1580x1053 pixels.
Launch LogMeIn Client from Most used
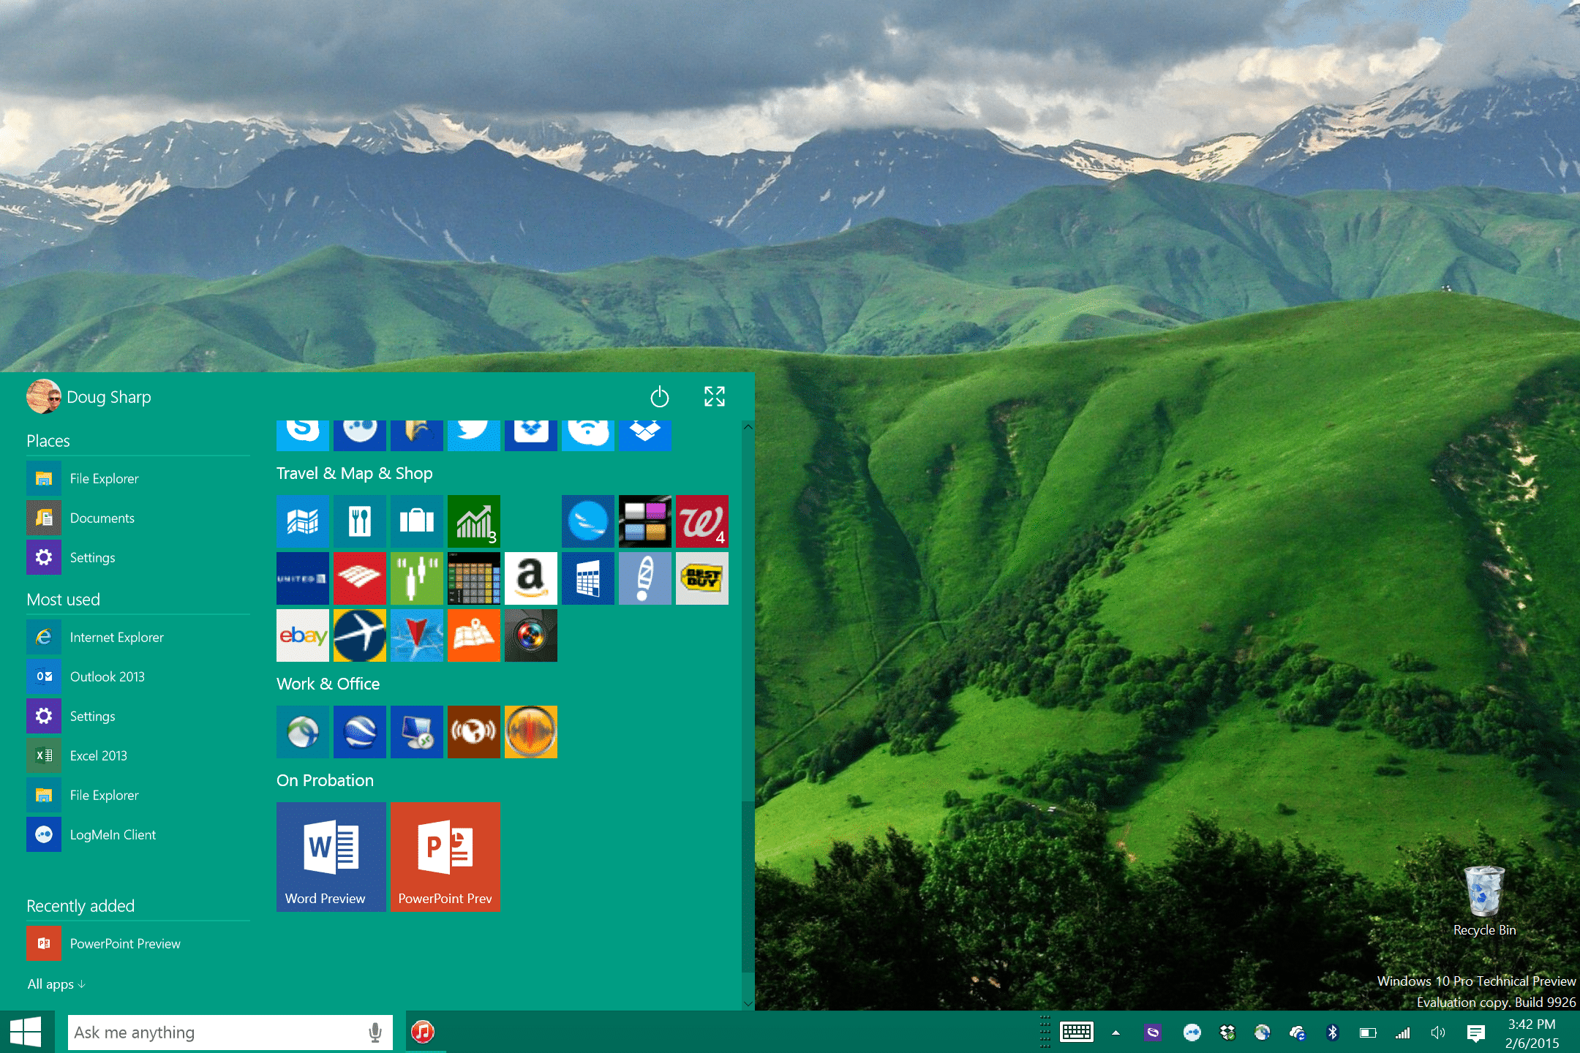point(138,834)
